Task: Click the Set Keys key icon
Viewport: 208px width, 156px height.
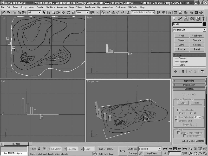Action: (122, 151)
